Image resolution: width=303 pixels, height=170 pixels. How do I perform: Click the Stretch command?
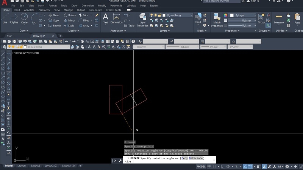pyautogui.click(x=55, y=26)
